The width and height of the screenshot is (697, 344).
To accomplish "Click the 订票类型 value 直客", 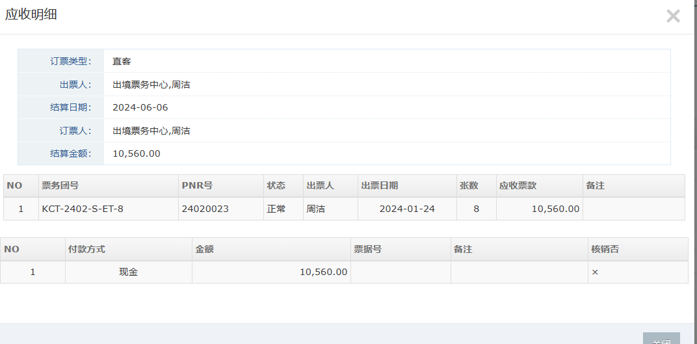I will (122, 61).
